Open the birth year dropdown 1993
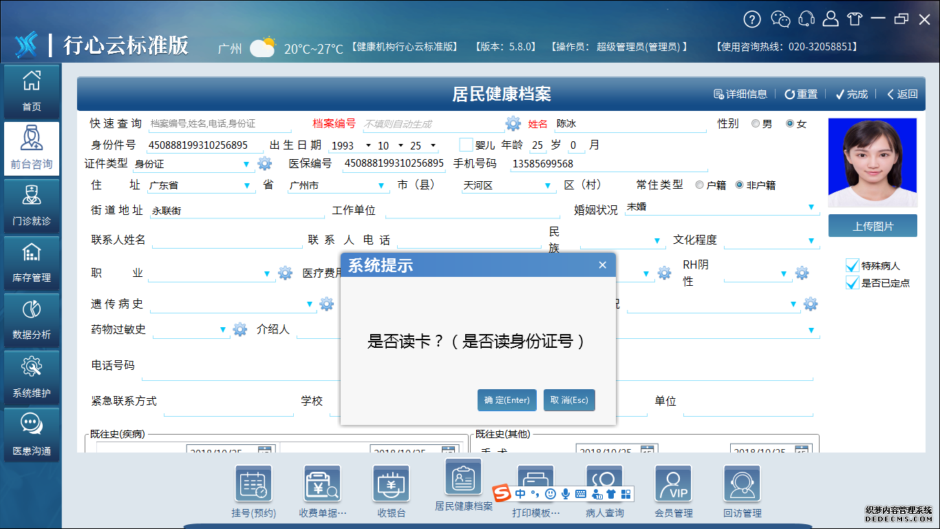Screen dimensions: 940x529 [x=368, y=145]
